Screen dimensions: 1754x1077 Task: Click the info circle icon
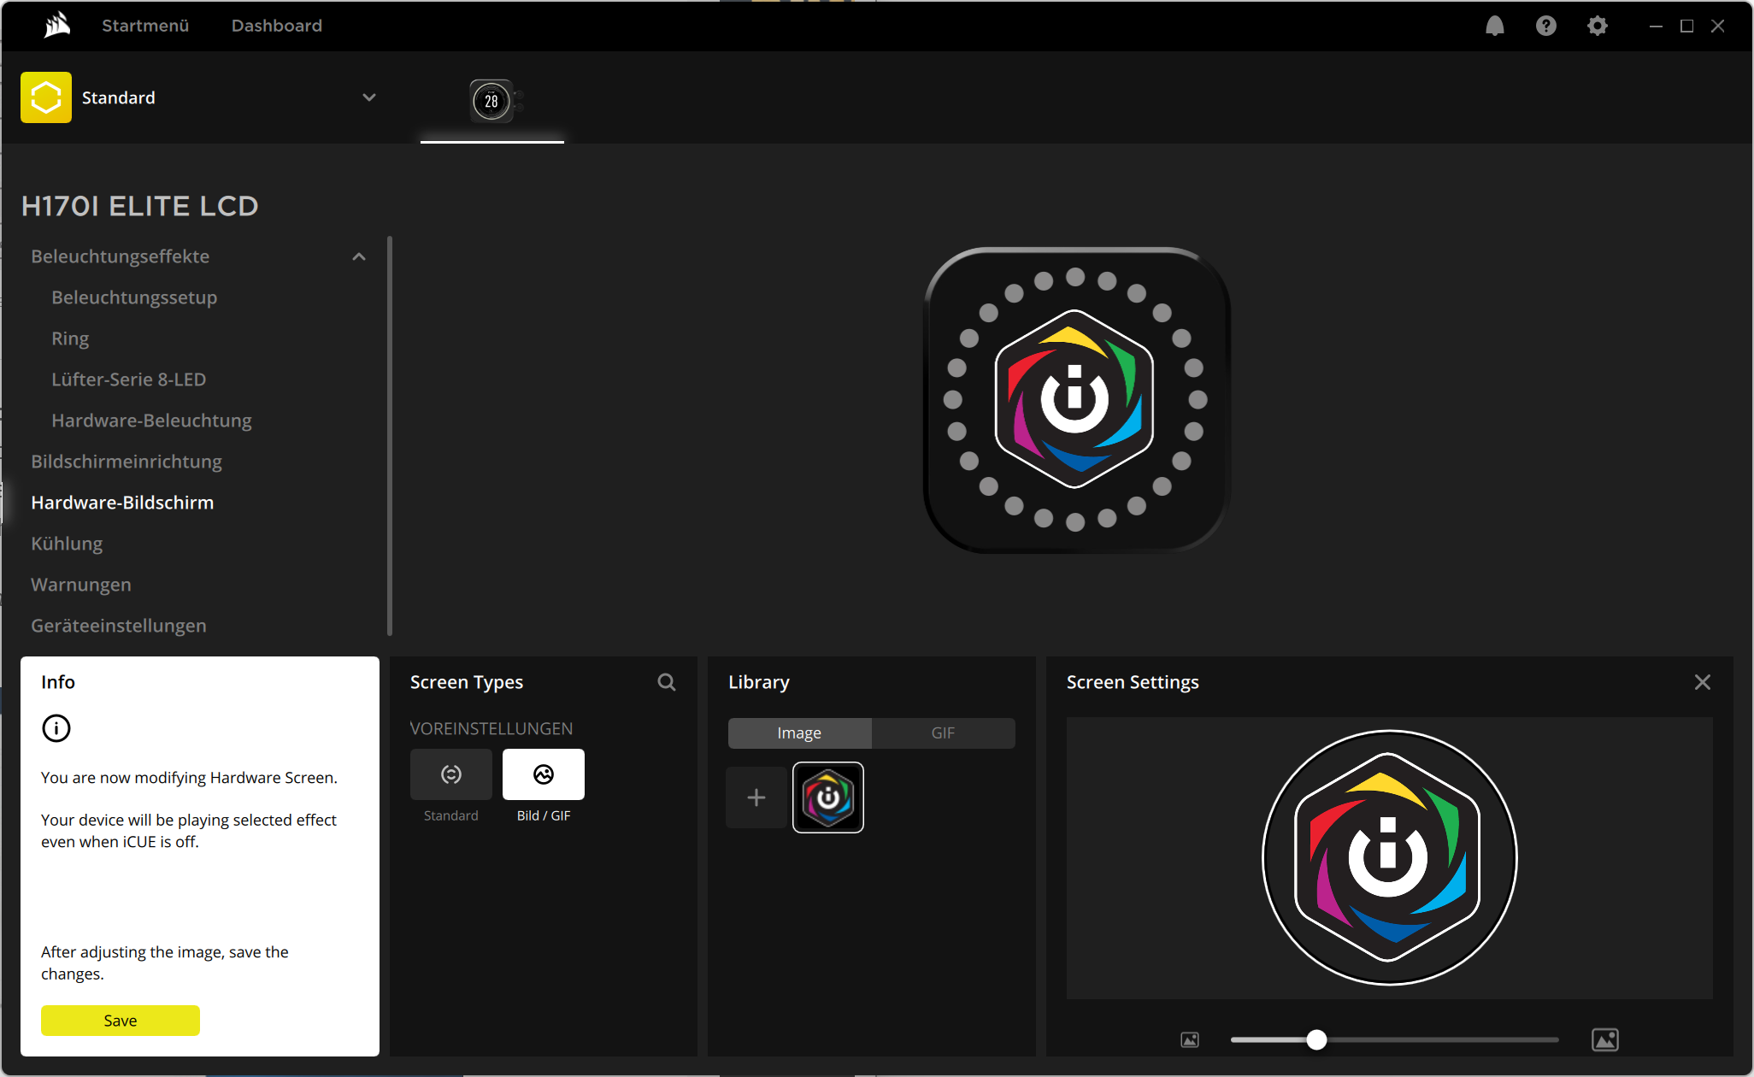coord(56,728)
